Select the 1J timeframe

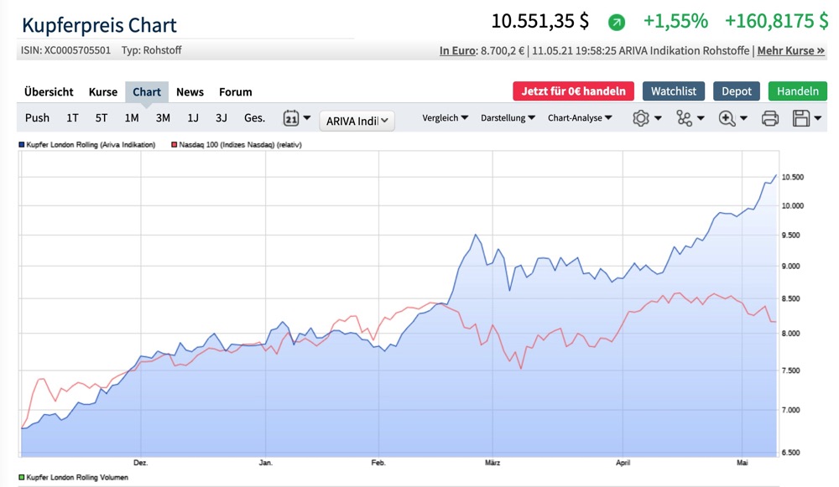click(x=193, y=118)
